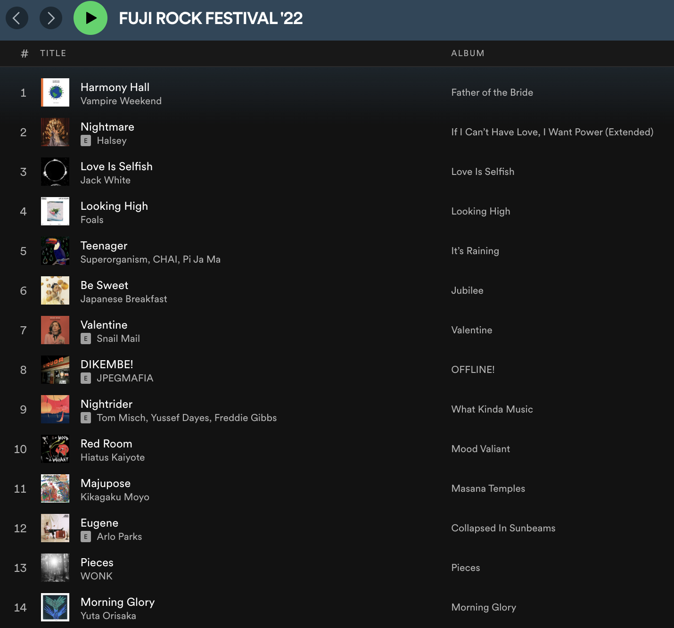Image resolution: width=674 pixels, height=628 pixels.
Task: Open album If I Can't Have Love, I Want Power
Action: [x=552, y=132]
